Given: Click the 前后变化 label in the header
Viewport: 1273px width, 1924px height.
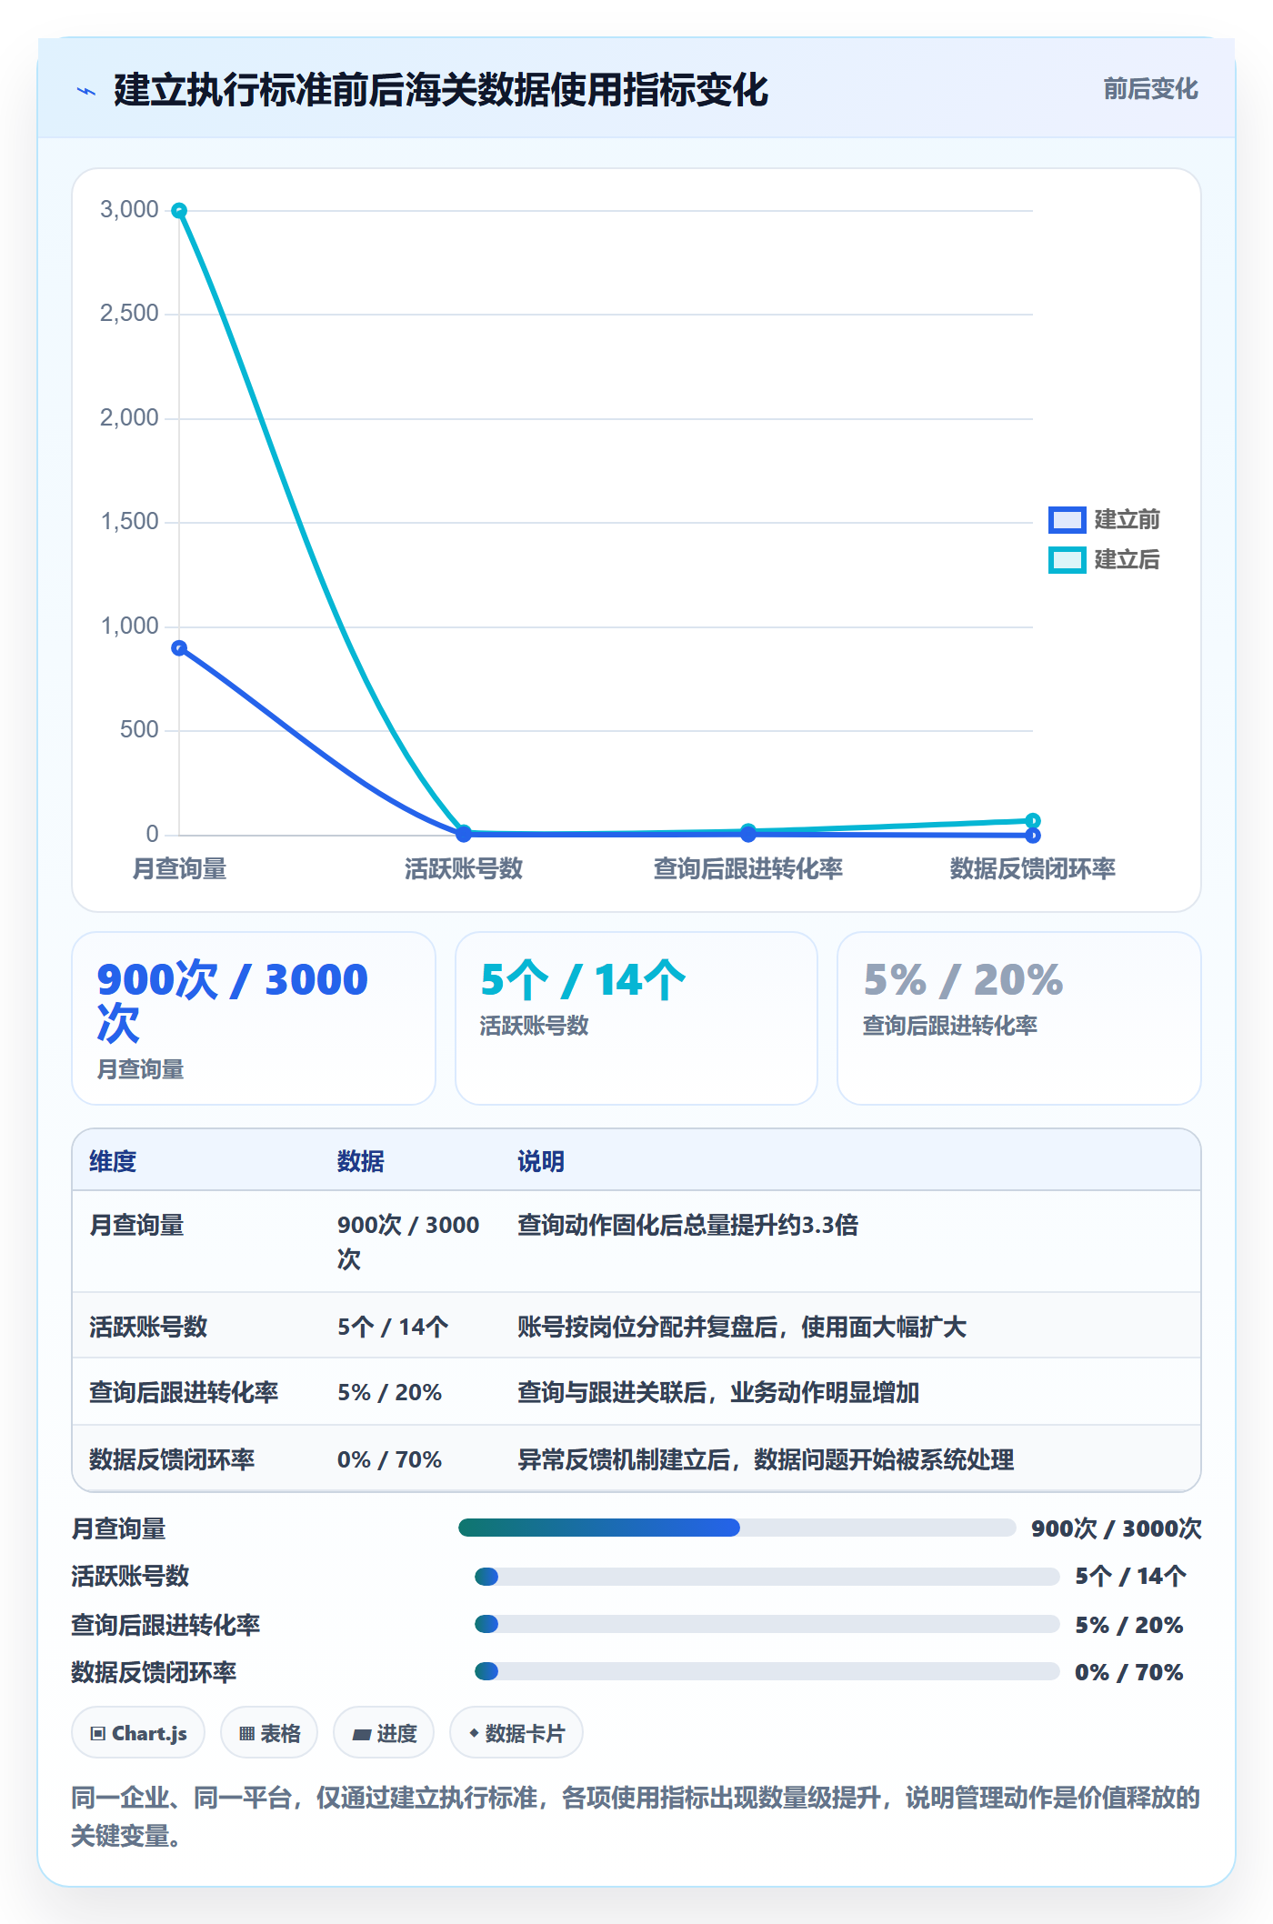Looking at the screenshot, I should [x=1150, y=89].
